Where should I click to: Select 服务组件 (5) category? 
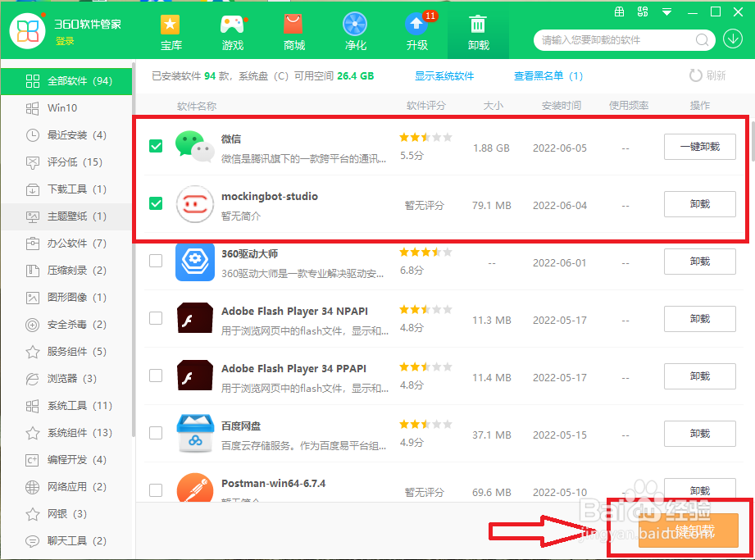click(66, 352)
